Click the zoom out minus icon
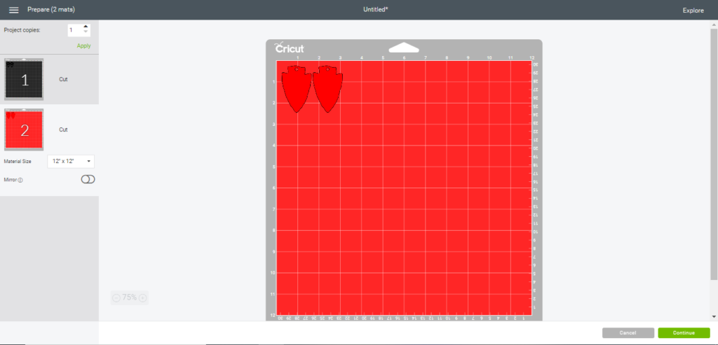The image size is (718, 345). point(116,297)
